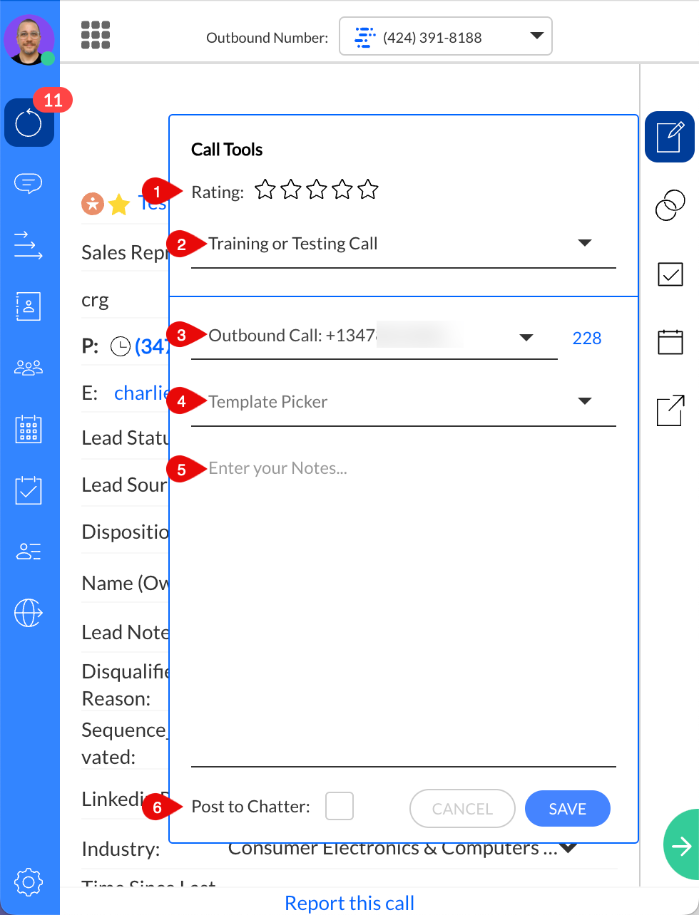
Task: Open the settings gear at the bottom
Action: (29, 882)
